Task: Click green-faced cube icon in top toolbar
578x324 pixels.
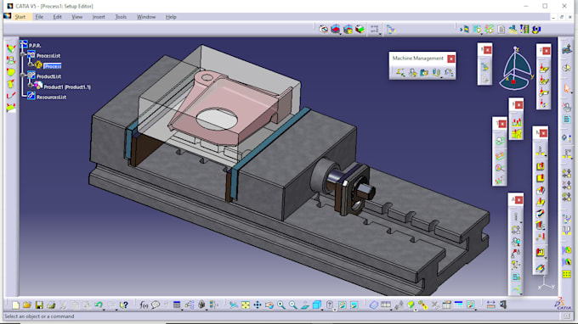Action: click(360, 29)
